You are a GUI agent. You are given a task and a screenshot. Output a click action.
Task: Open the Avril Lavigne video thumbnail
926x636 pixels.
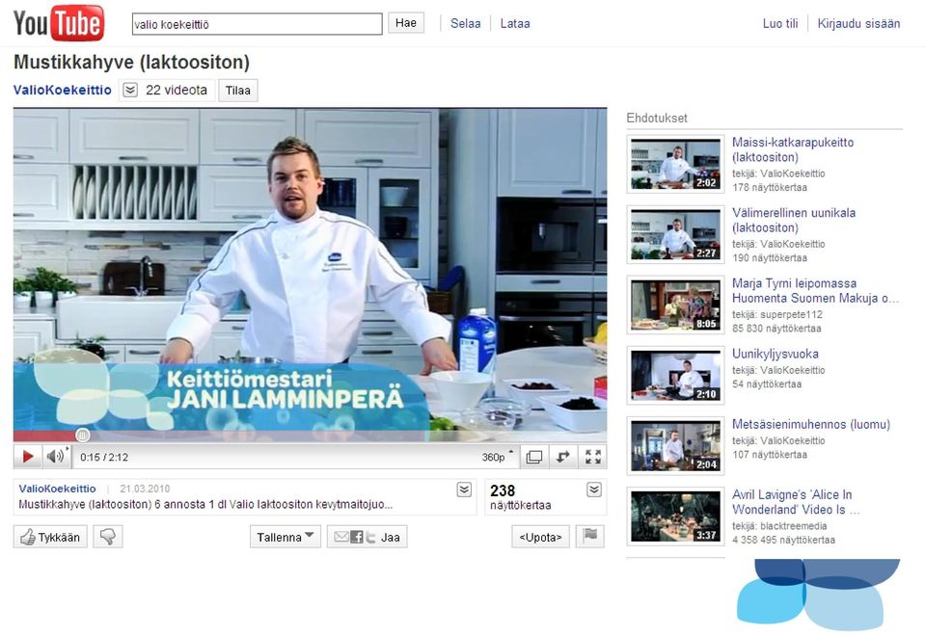pyautogui.click(x=675, y=517)
